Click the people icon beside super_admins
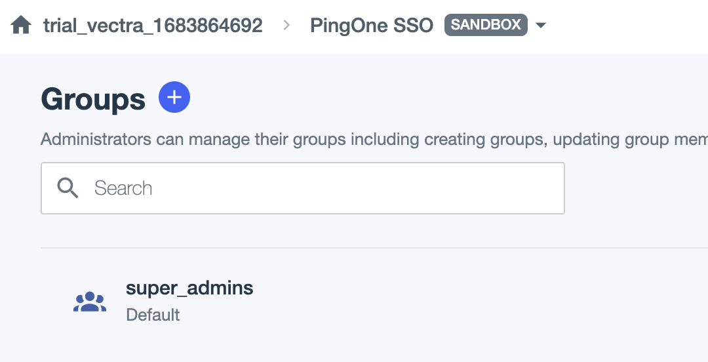708x362 pixels. (x=90, y=302)
